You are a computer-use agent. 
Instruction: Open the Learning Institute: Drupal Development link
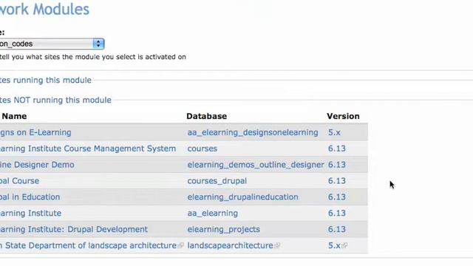coord(74,229)
